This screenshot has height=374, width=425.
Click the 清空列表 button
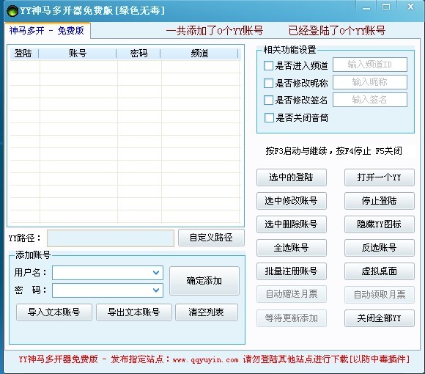coord(207,312)
